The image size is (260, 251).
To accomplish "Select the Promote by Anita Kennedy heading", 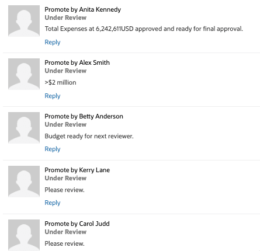I will (x=83, y=9).
